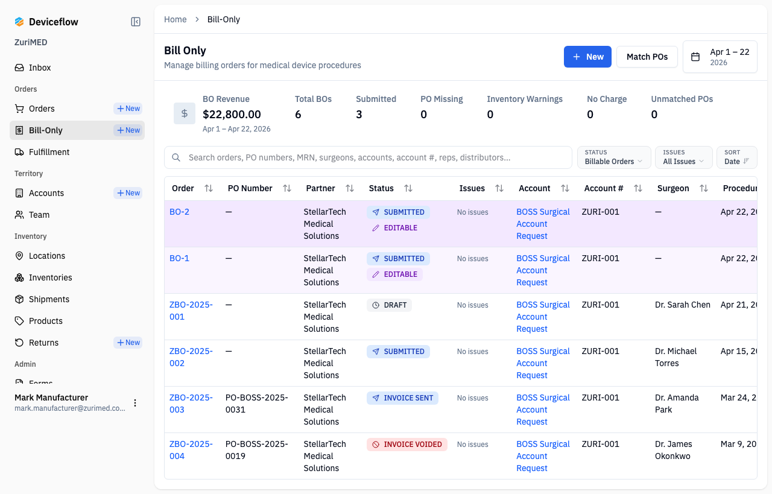The width and height of the screenshot is (772, 494).
Task: Click the +New button beside Bill-Only
Action: [128, 130]
